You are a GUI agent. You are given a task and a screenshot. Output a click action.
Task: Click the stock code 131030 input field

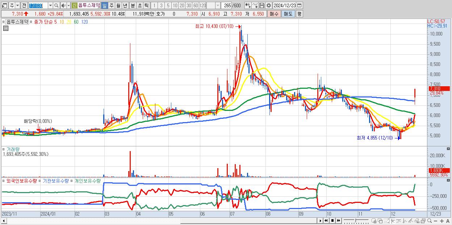38,5
